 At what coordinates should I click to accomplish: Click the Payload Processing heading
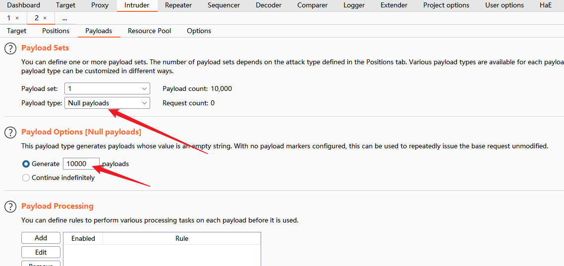pyautogui.click(x=57, y=206)
